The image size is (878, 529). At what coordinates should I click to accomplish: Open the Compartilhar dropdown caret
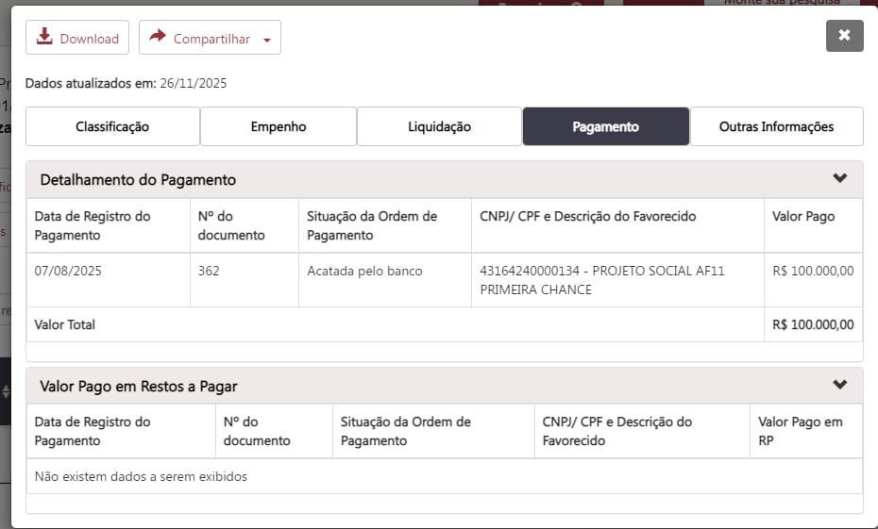(x=267, y=40)
